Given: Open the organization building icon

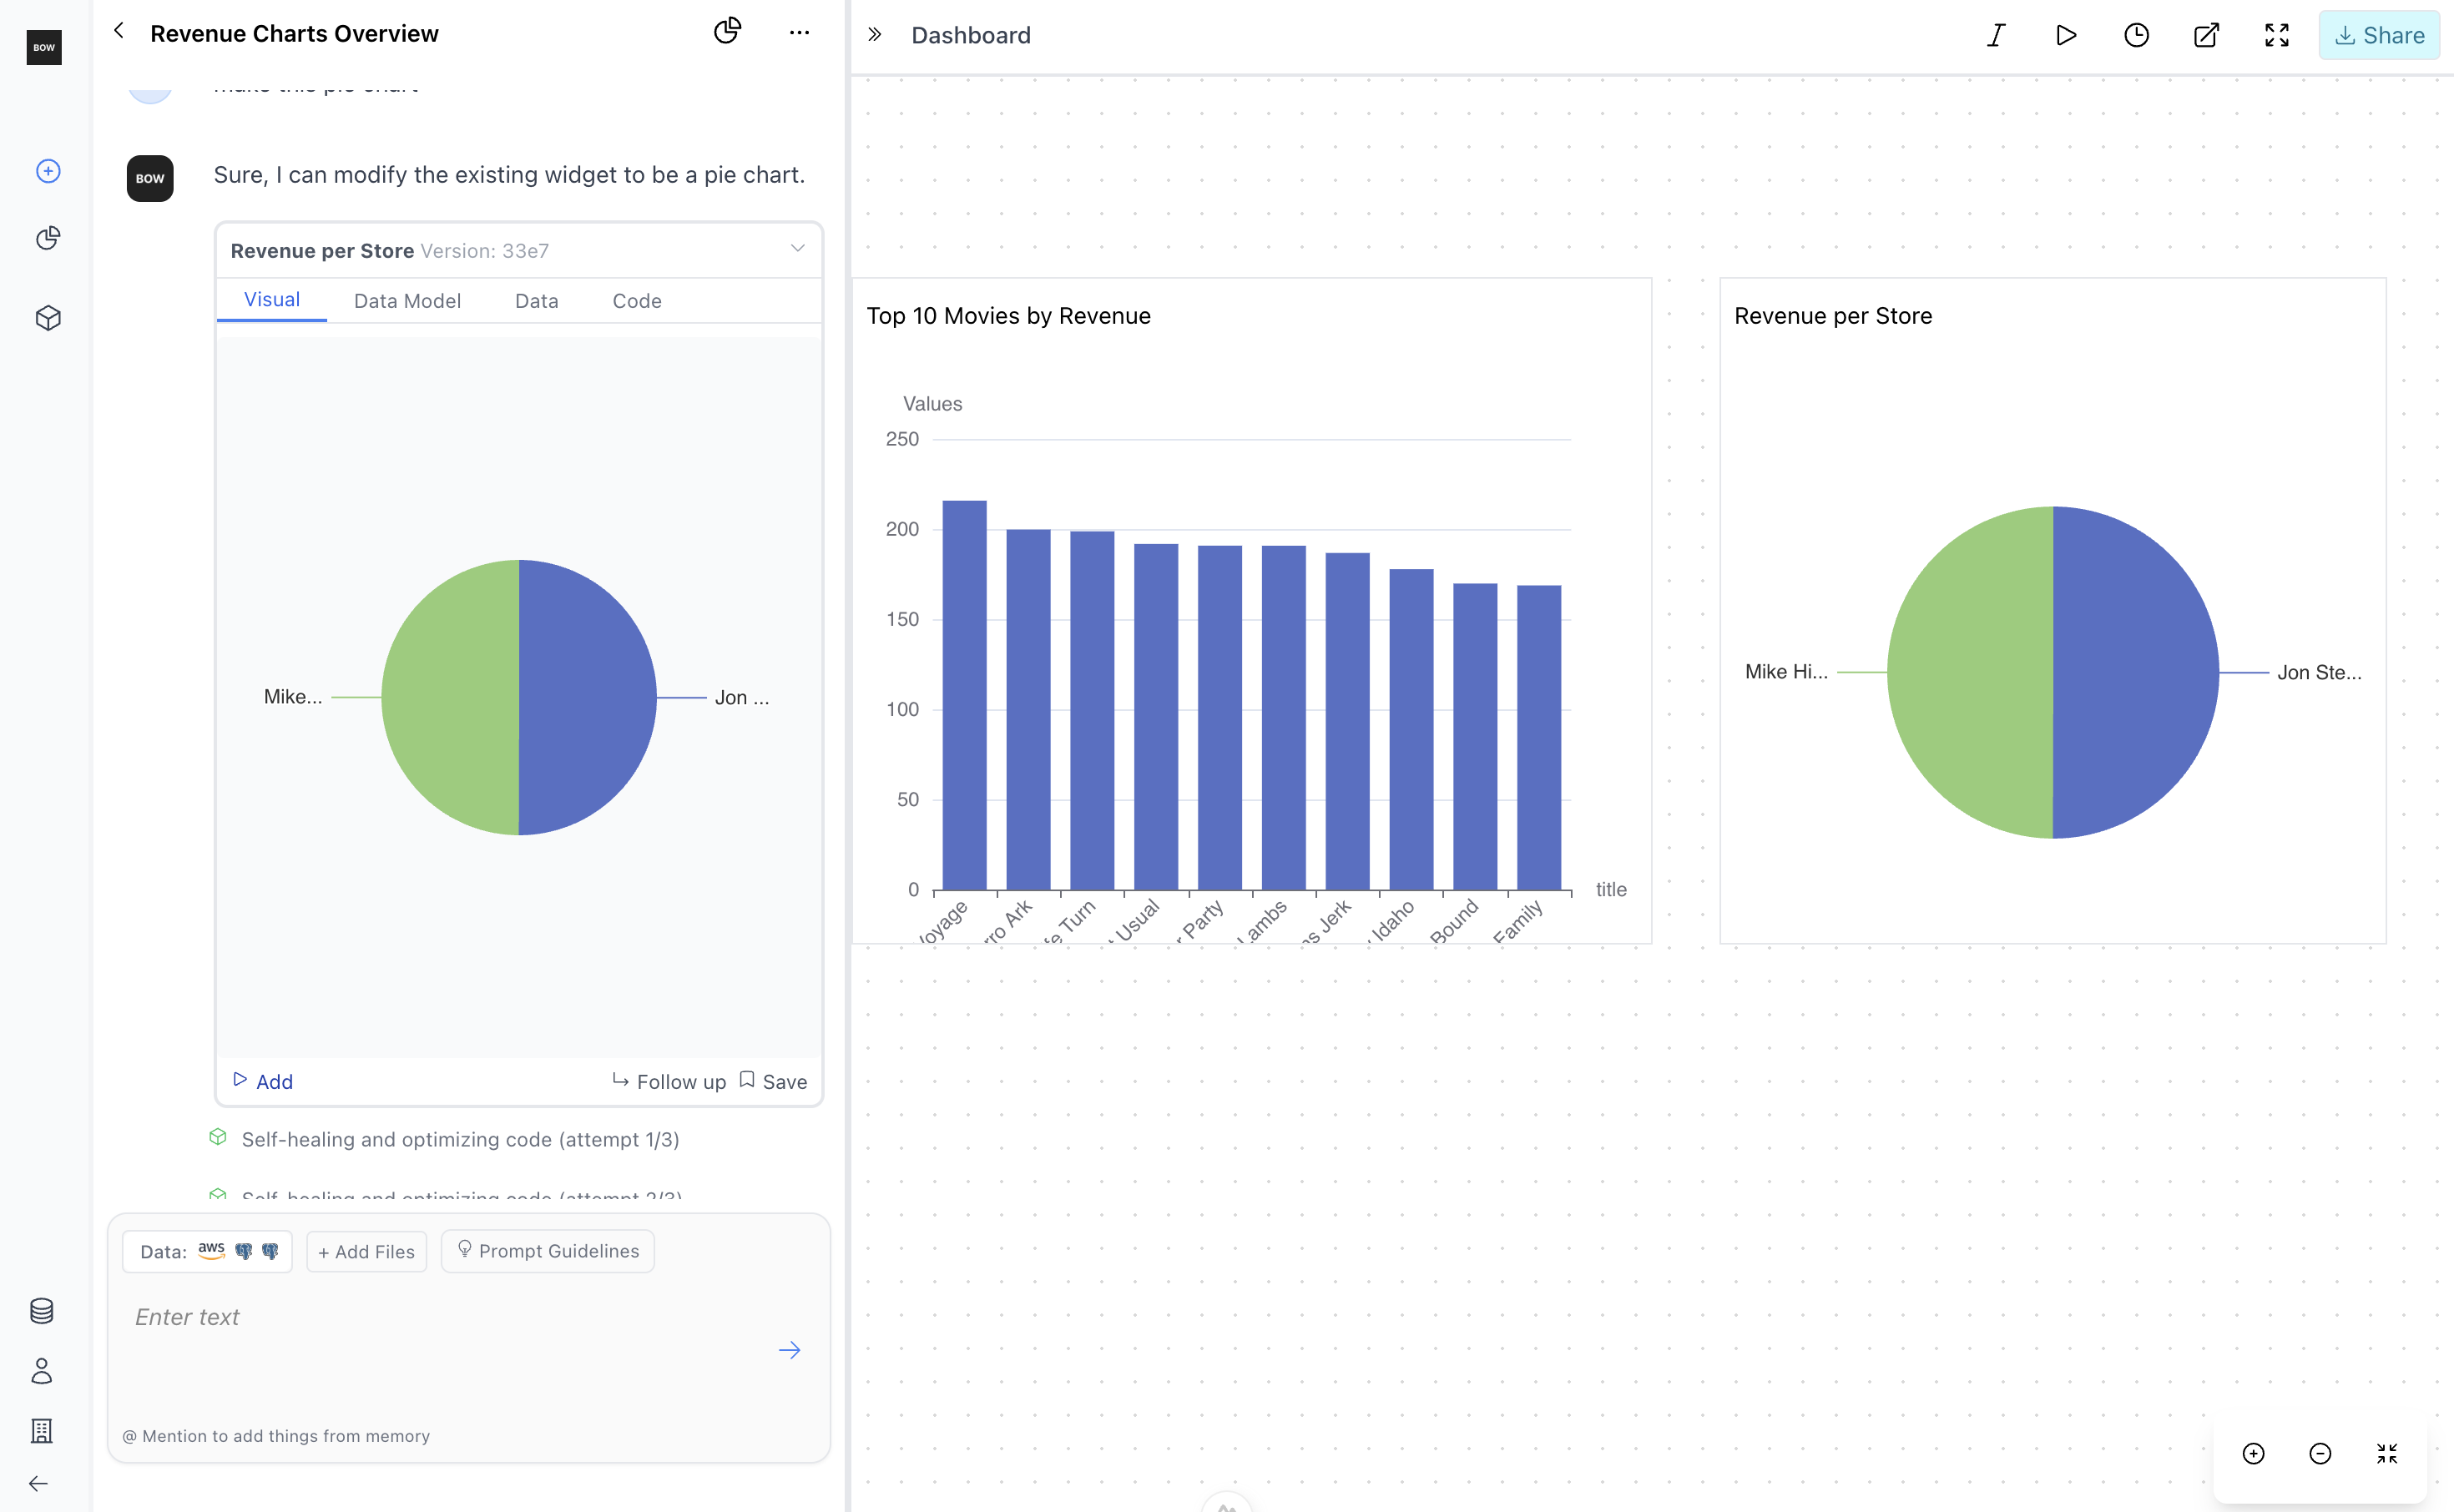Looking at the screenshot, I should (42, 1431).
